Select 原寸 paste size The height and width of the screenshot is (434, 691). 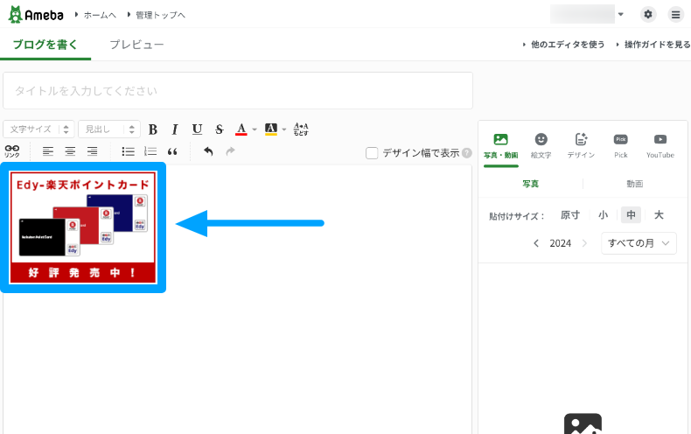click(x=569, y=215)
